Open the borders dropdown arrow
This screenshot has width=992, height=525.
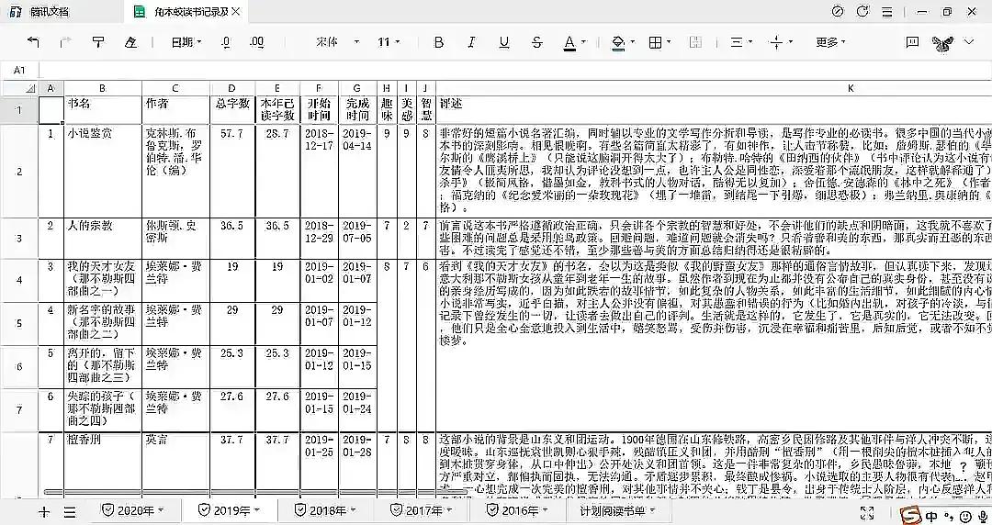[670, 42]
